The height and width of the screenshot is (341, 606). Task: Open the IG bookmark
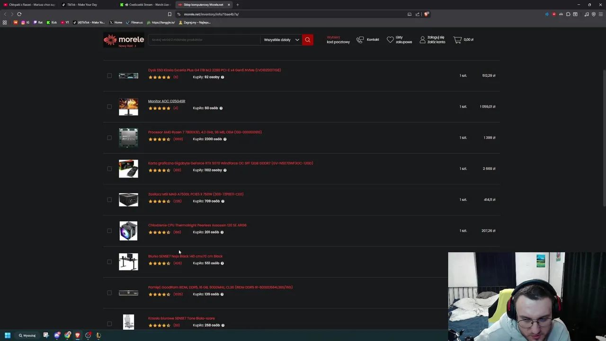click(25, 22)
